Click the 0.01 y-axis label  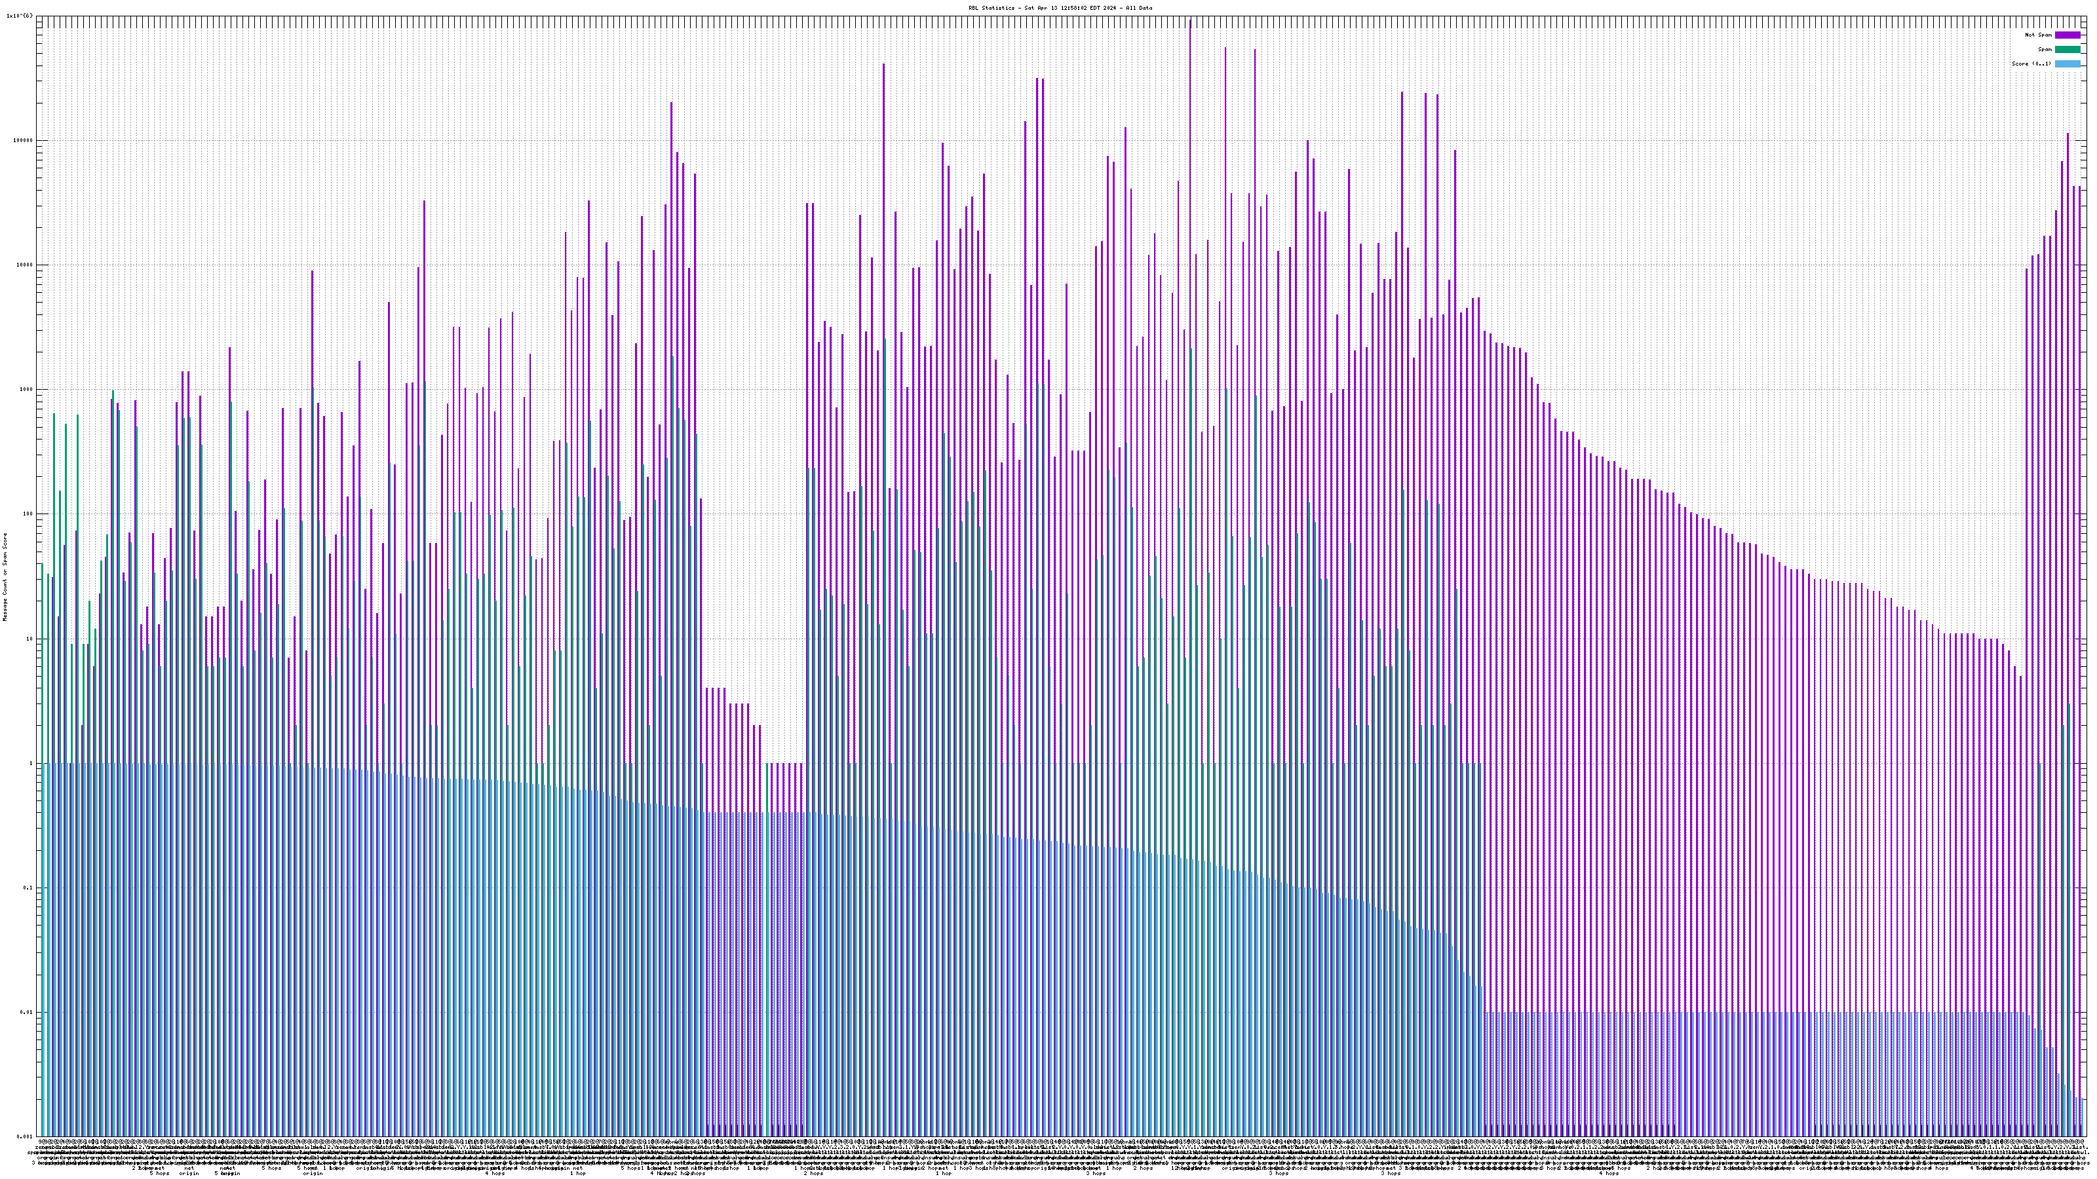point(28,1012)
